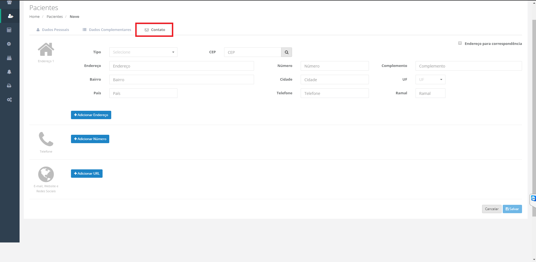Viewport: 536px width, 262px height.
Task: Open the Dados Complementares tab
Action: (107, 30)
